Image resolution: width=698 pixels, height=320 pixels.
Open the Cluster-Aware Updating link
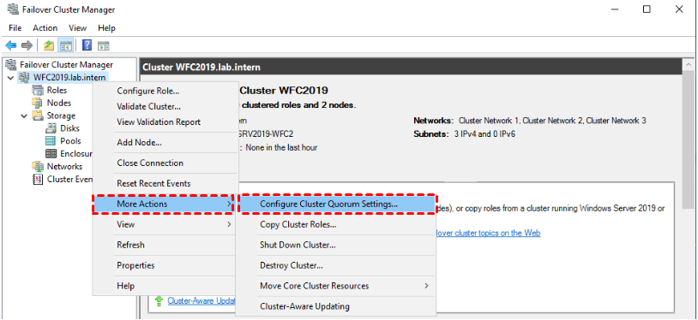point(202,301)
